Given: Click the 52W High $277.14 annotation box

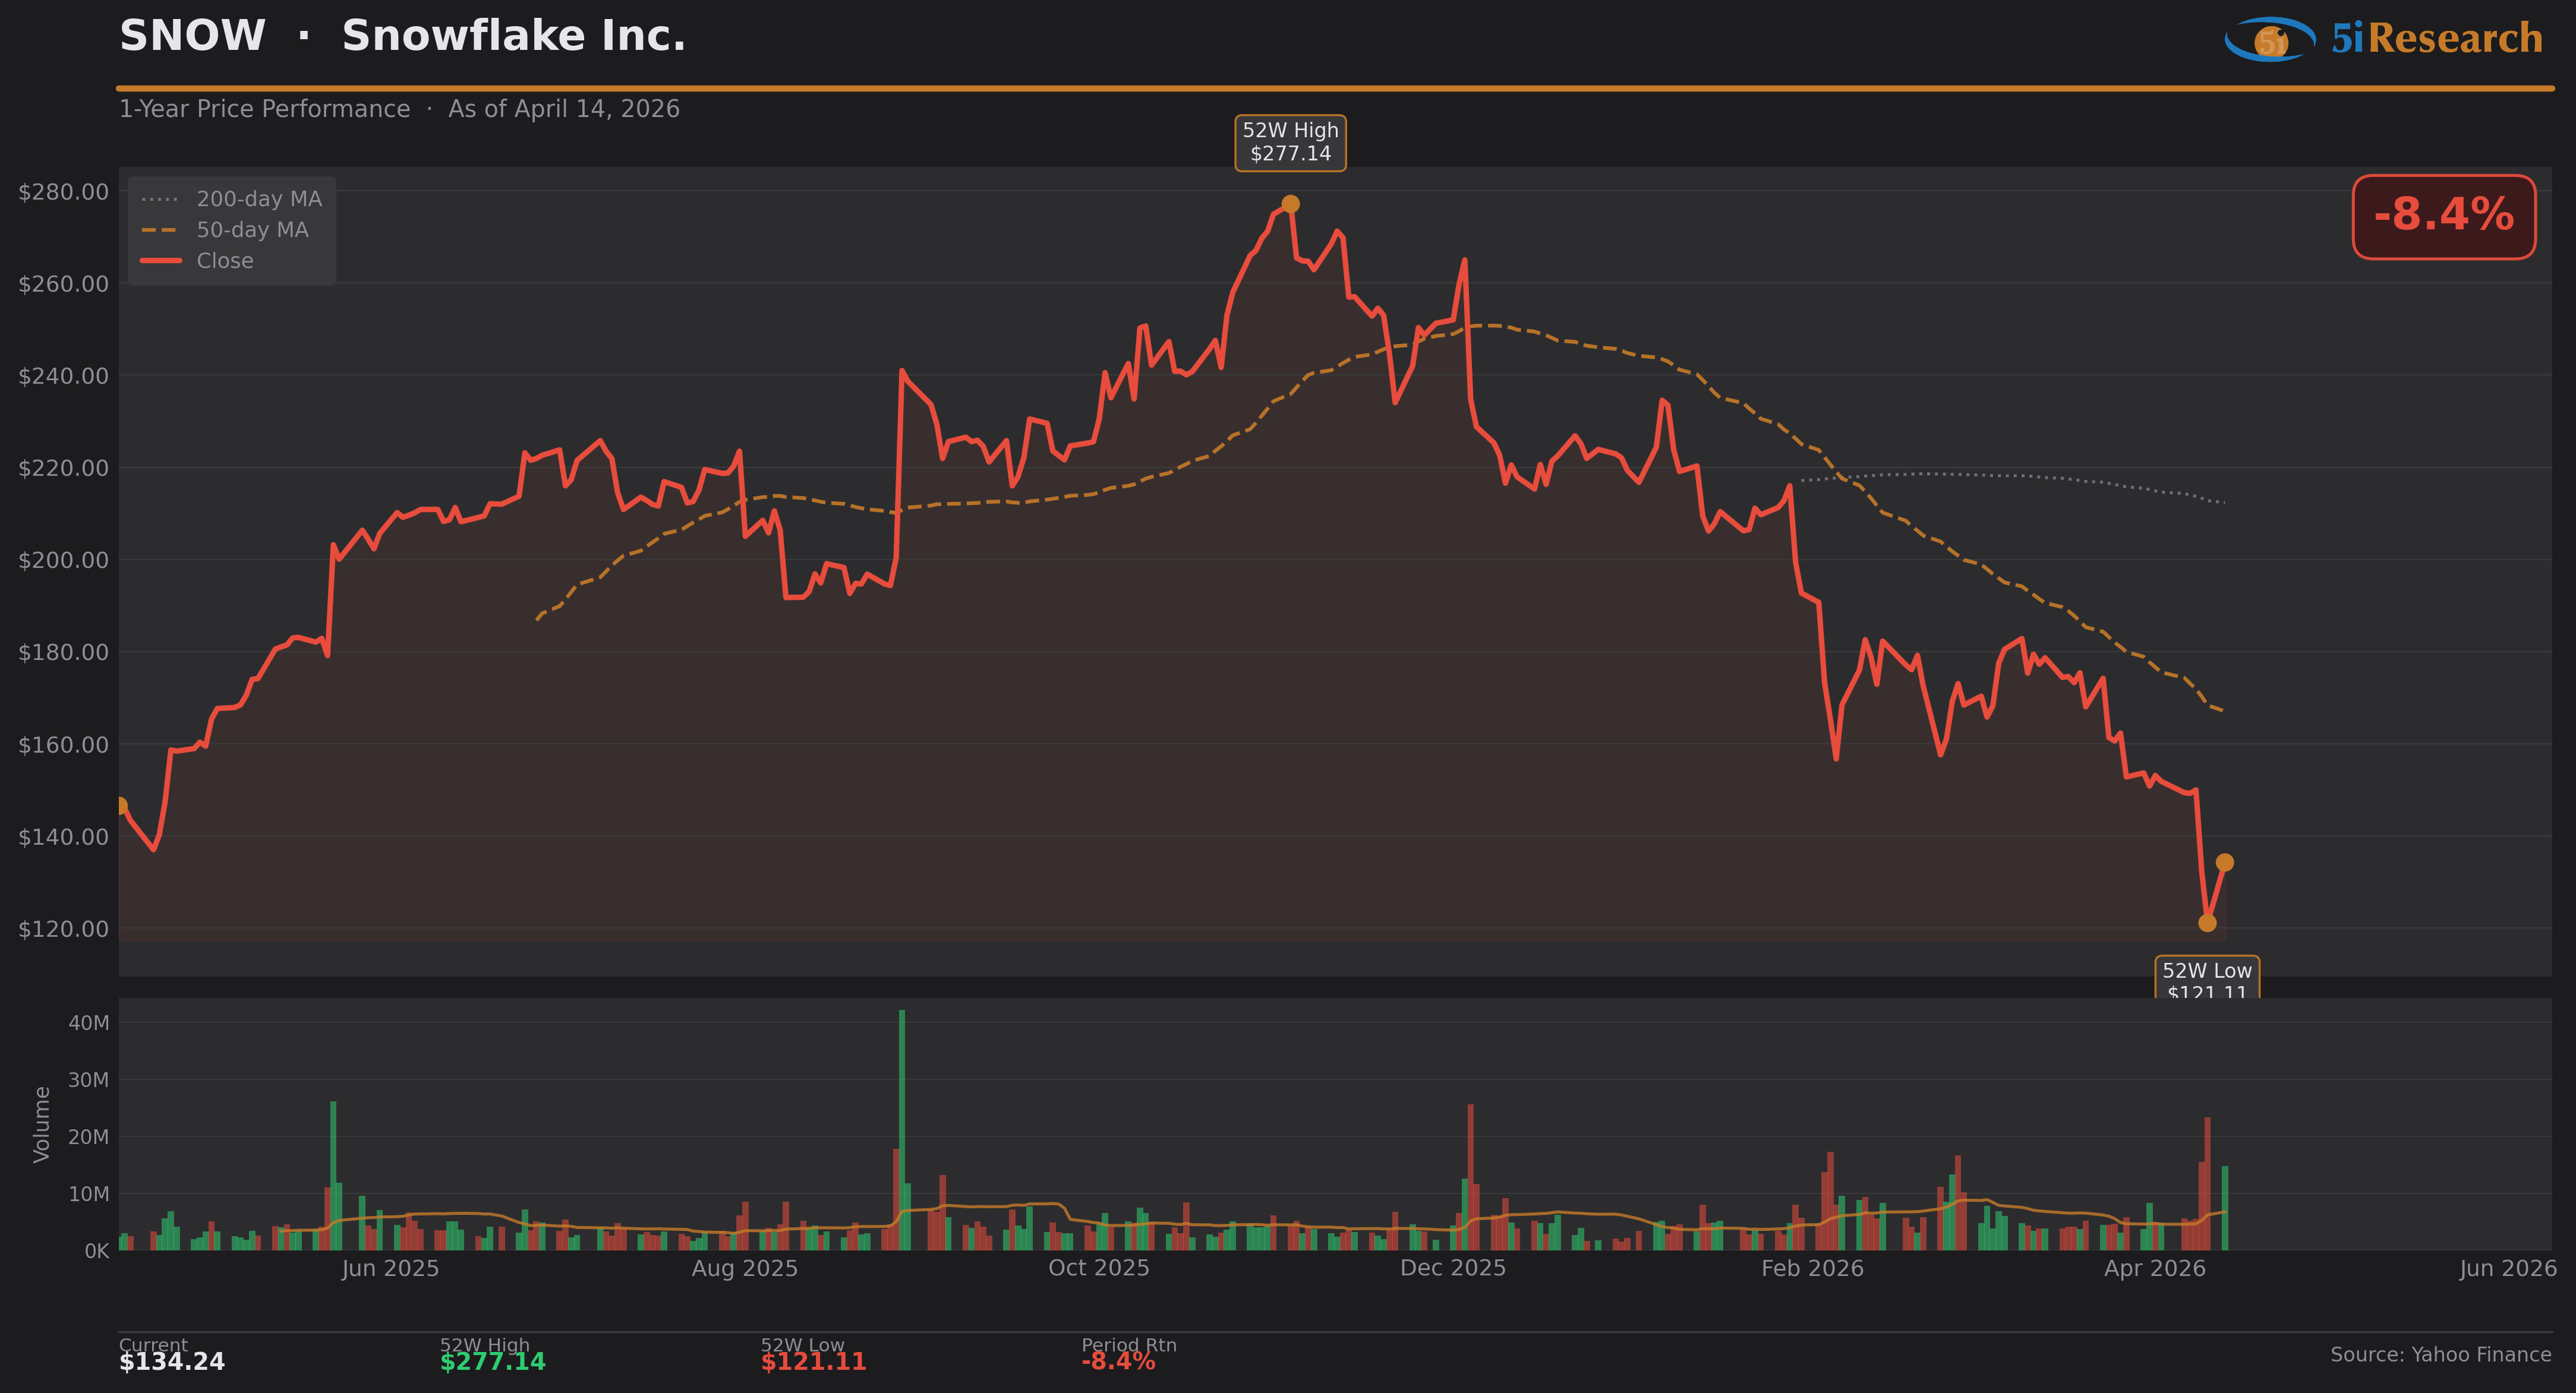Looking at the screenshot, I should pyautogui.click(x=1290, y=142).
